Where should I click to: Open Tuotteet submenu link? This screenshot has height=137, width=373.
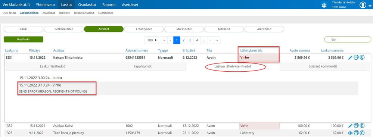(x=64, y=13)
